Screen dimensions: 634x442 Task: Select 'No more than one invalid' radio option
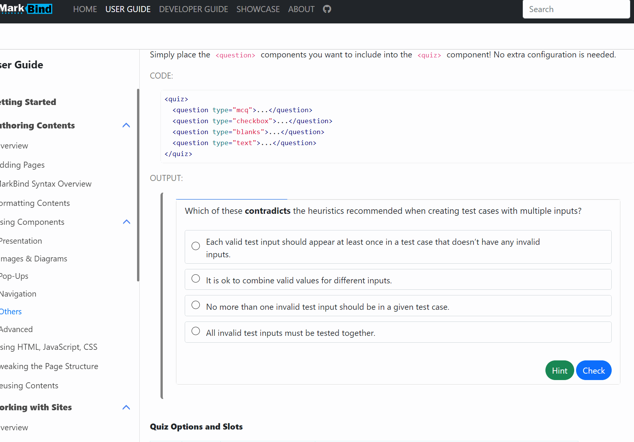point(196,305)
